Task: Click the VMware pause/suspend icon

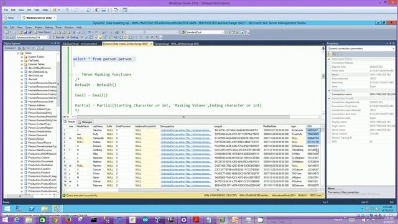Action: click(x=55, y=10)
